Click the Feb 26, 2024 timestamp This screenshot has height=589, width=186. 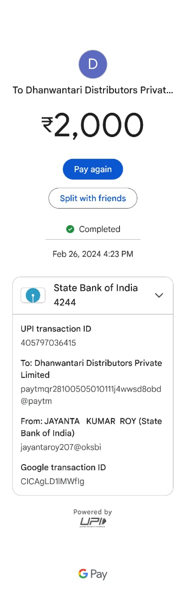93,254
